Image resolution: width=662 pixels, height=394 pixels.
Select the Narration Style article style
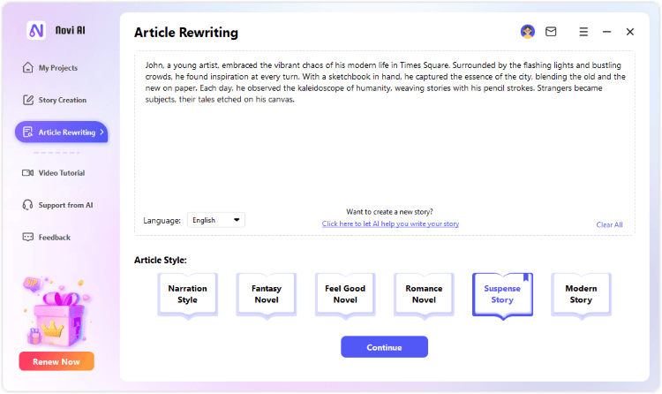click(x=187, y=295)
